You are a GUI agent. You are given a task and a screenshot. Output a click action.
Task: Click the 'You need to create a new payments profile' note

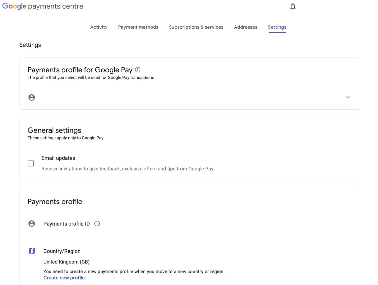(134, 271)
